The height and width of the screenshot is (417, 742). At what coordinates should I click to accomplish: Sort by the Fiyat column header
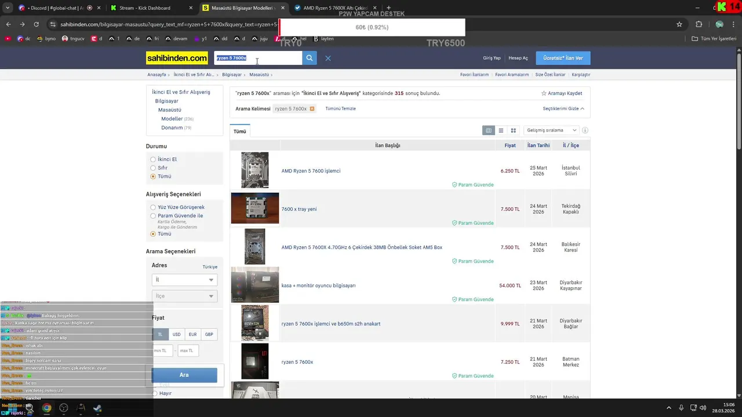[x=510, y=145]
